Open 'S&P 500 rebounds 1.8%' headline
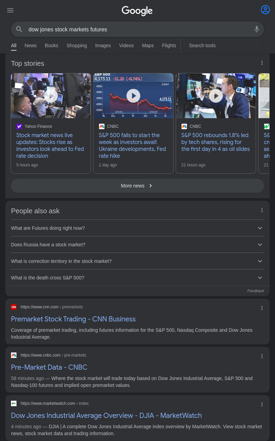The image size is (275, 441). coord(216,142)
